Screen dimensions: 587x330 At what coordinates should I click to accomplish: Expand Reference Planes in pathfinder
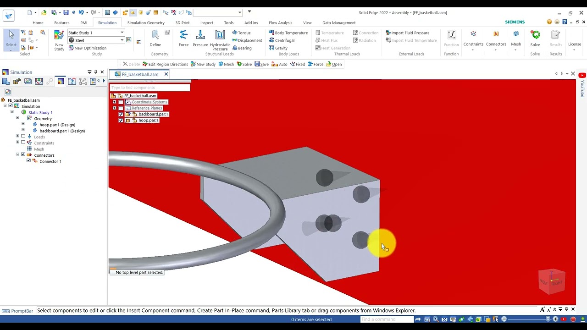pyautogui.click(x=114, y=108)
